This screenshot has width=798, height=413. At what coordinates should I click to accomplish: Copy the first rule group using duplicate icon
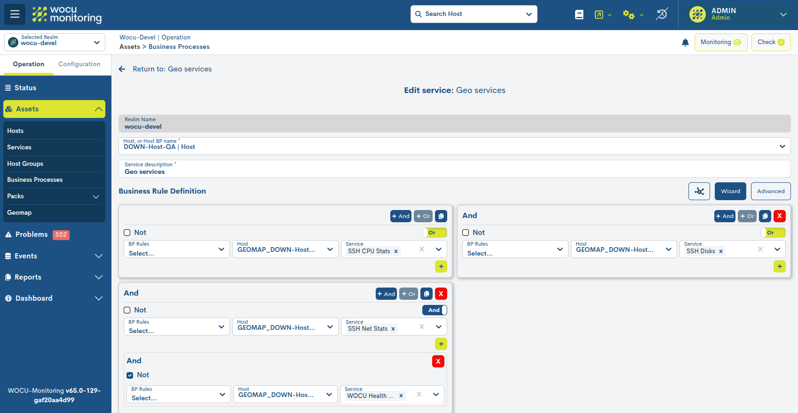tap(441, 216)
